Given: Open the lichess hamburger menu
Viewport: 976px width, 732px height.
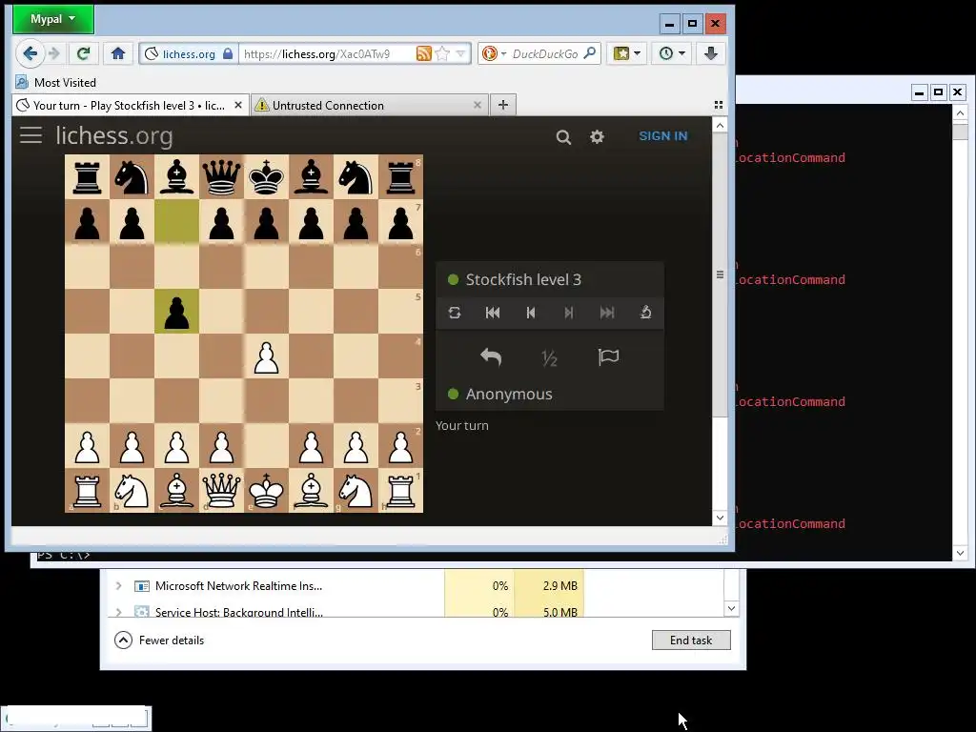Looking at the screenshot, I should tap(31, 135).
